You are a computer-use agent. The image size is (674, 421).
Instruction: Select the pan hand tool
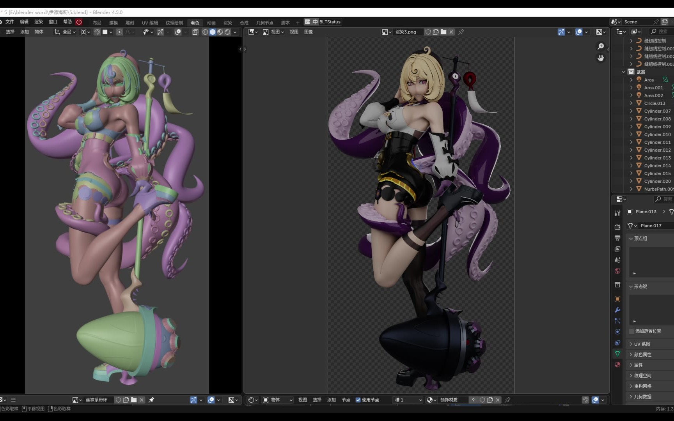tap(601, 58)
